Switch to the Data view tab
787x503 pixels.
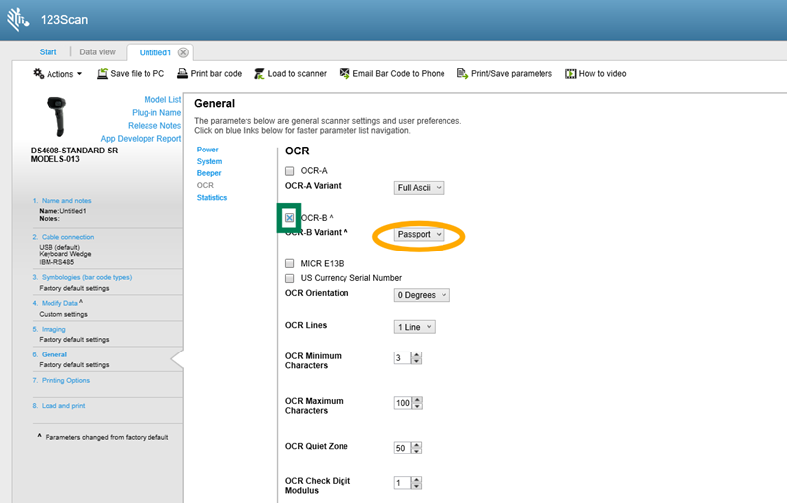pos(97,52)
